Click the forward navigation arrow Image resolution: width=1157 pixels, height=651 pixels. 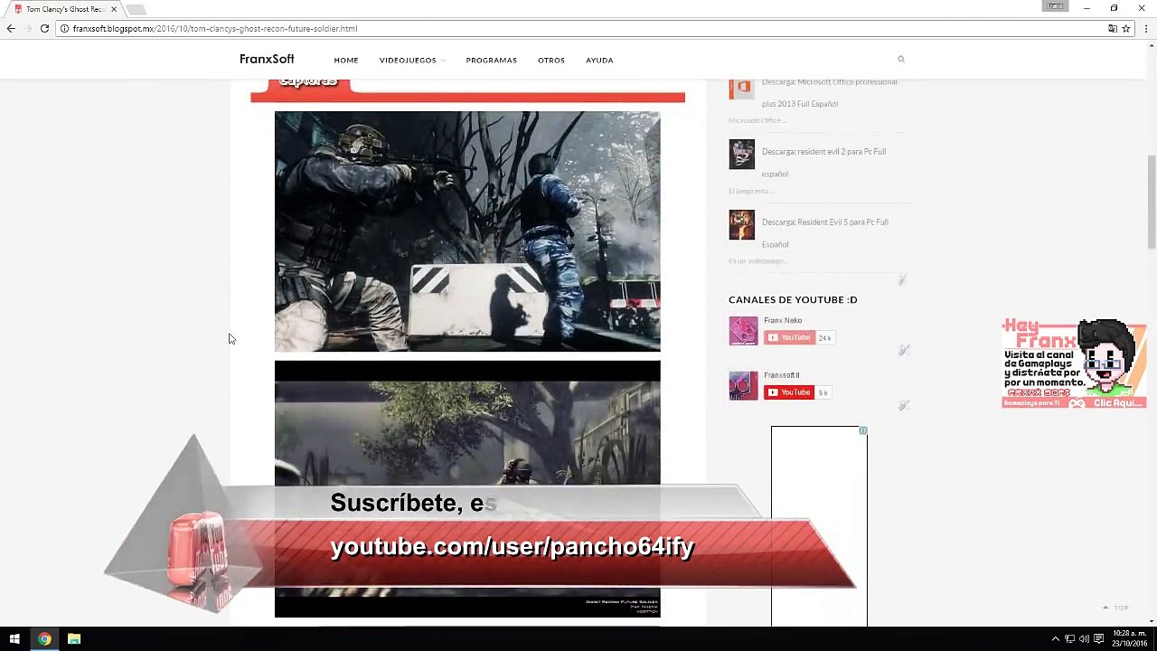pyautogui.click(x=28, y=28)
